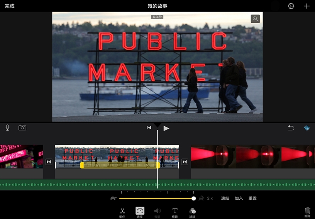315x219 pixels.
Task: Click the speed slider handle
Action: (194, 198)
